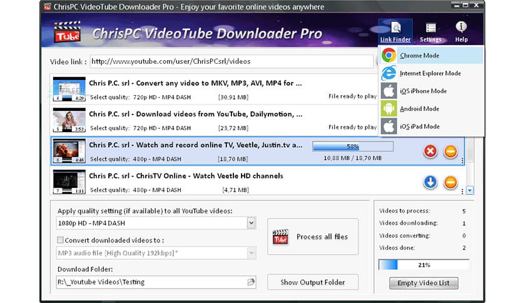Screen dimensions: 523x303
Task: Click the Videos done label
Action: (397, 248)
